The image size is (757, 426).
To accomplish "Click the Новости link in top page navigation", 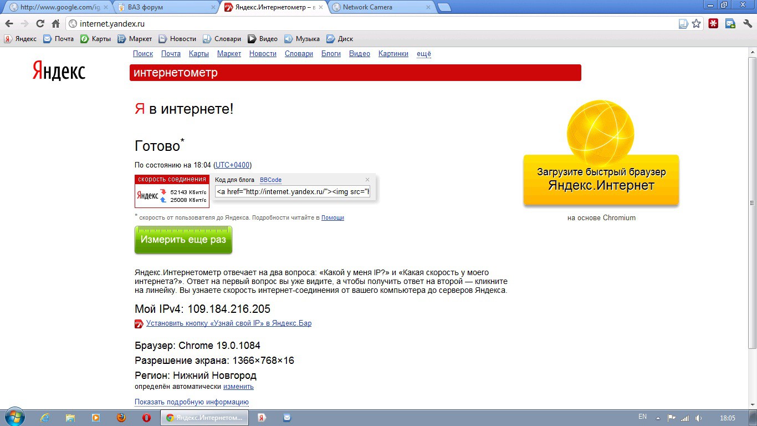I will pos(263,54).
